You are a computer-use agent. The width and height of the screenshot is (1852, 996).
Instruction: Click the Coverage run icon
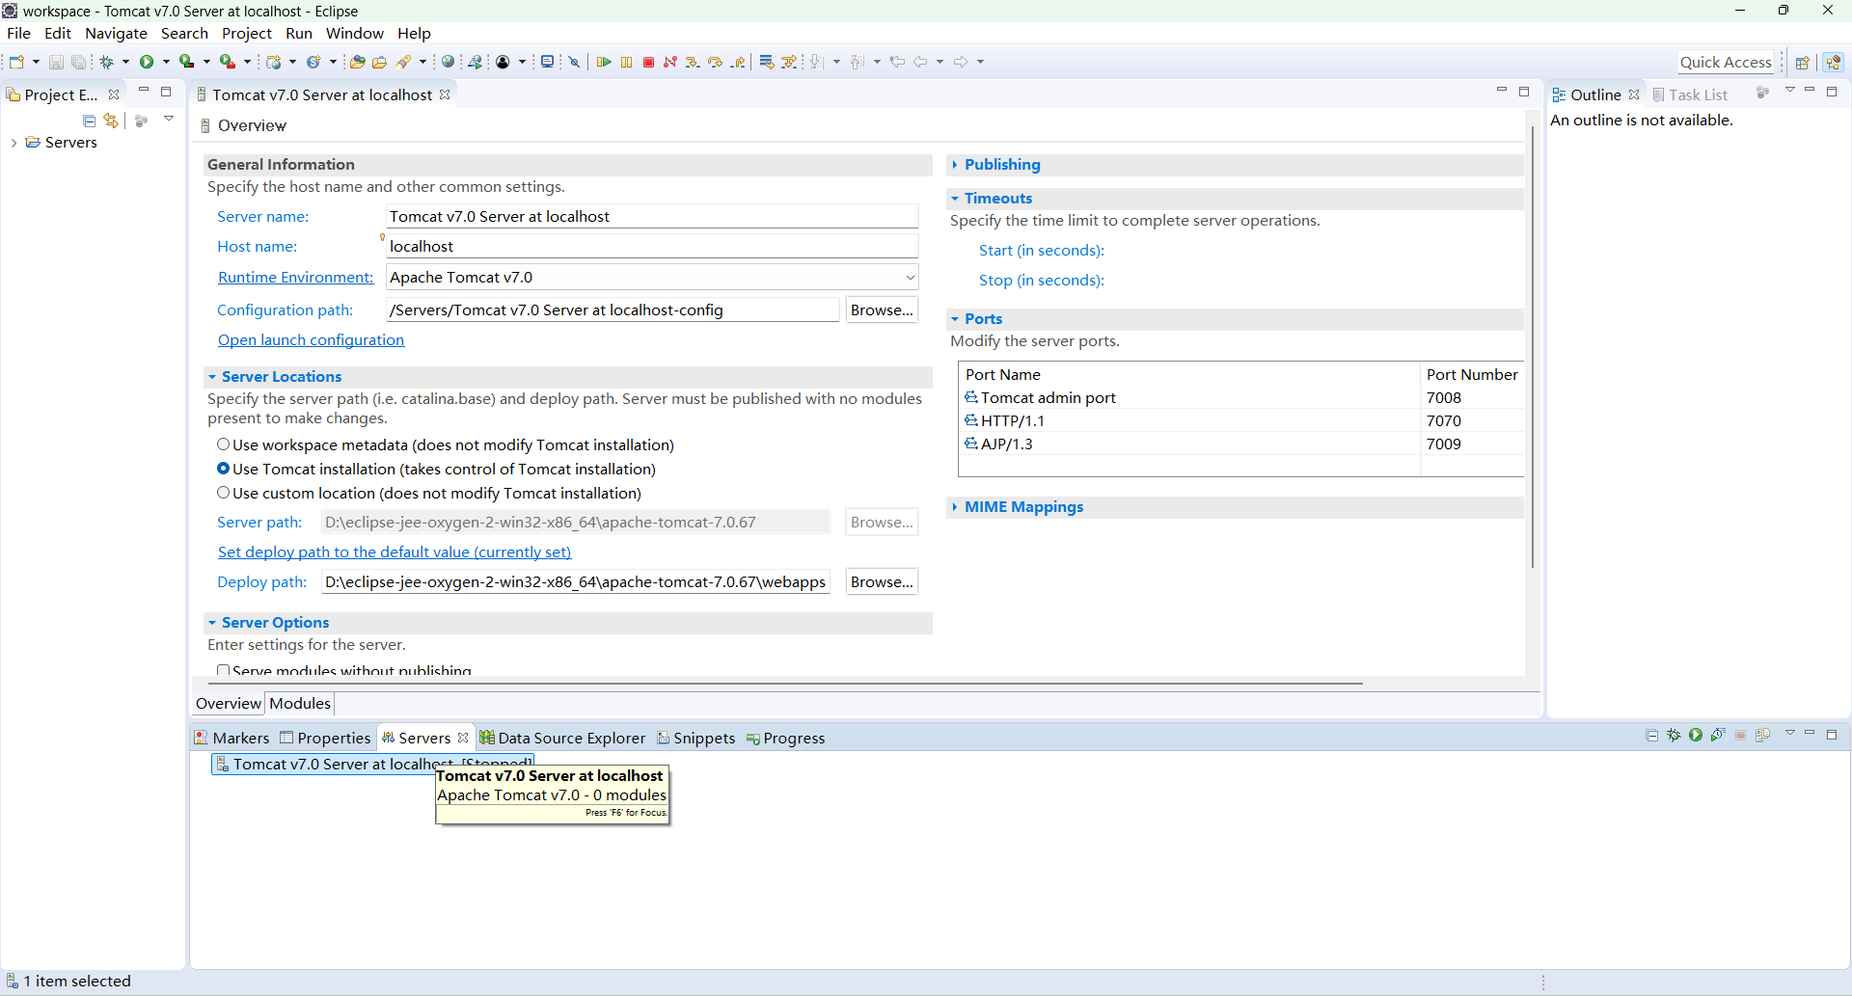pos(187,62)
